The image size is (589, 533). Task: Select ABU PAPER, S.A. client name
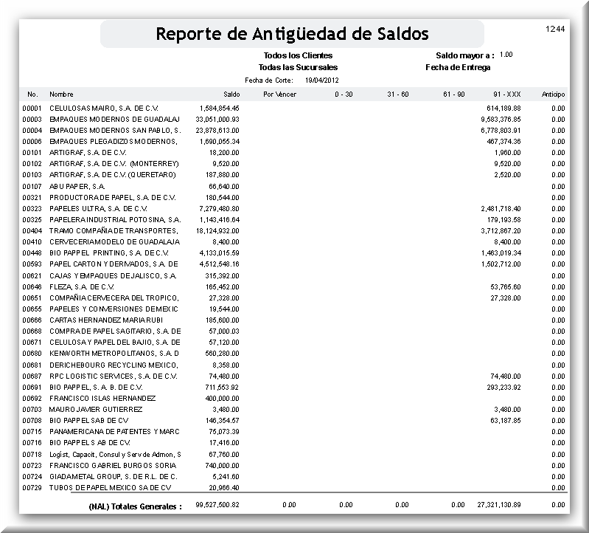(77, 187)
